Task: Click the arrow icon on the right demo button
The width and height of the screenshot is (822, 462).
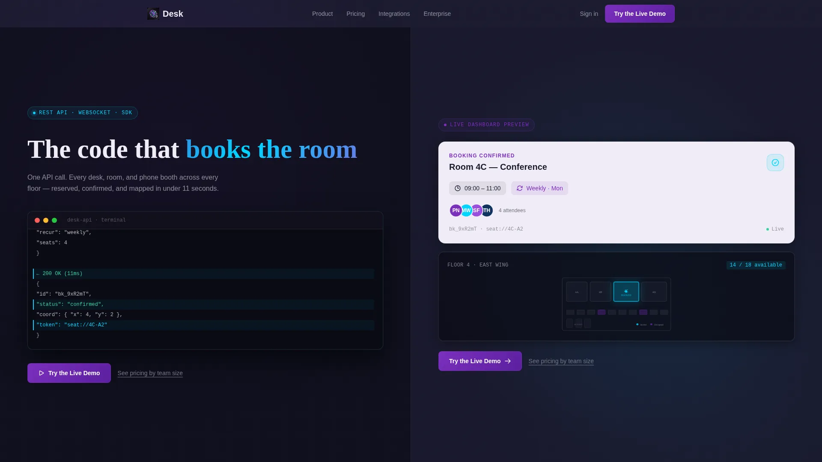Action: click(508, 361)
